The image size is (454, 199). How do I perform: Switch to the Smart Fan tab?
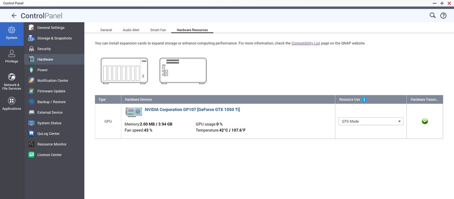pos(158,30)
